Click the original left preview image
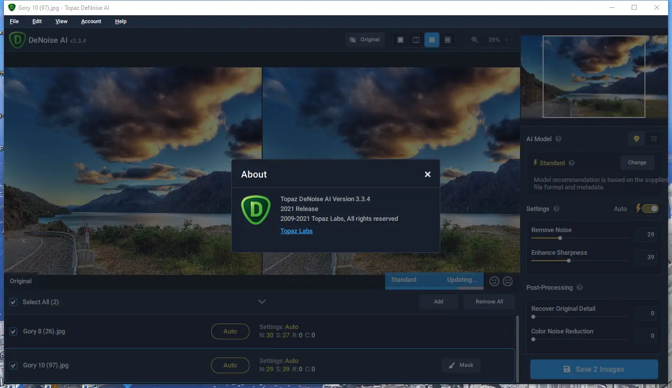The height and width of the screenshot is (388, 672). pyautogui.click(x=133, y=171)
